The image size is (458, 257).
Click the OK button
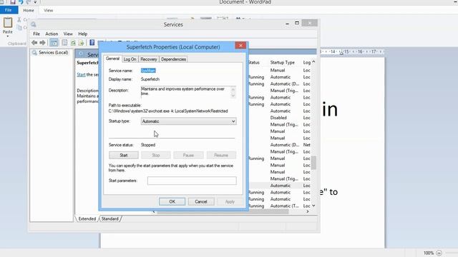tap(172, 201)
